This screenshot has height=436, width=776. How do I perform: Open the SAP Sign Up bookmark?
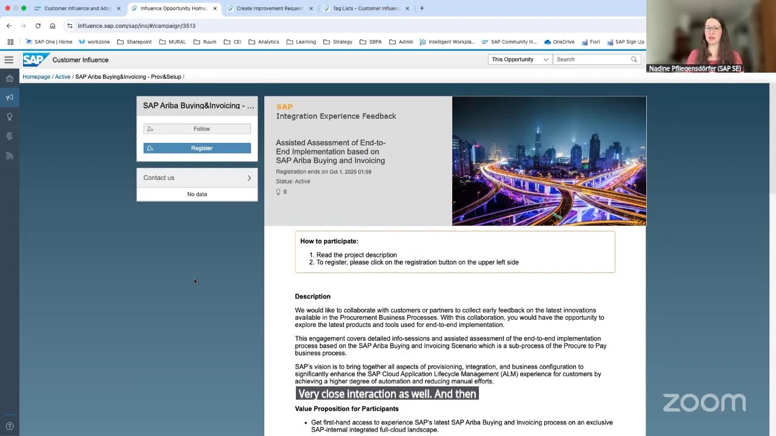coord(624,42)
